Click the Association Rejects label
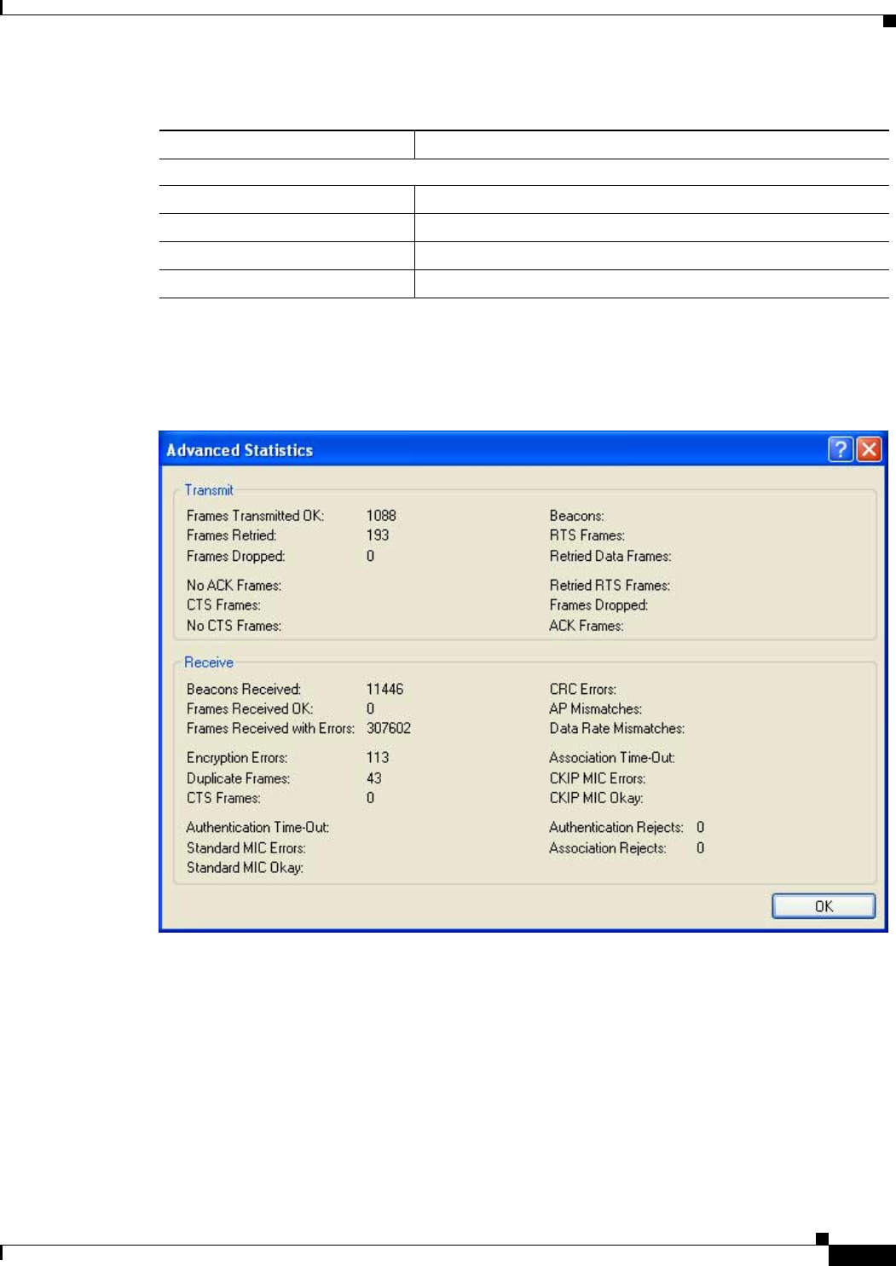This screenshot has height=1266, width=896. coord(608,848)
